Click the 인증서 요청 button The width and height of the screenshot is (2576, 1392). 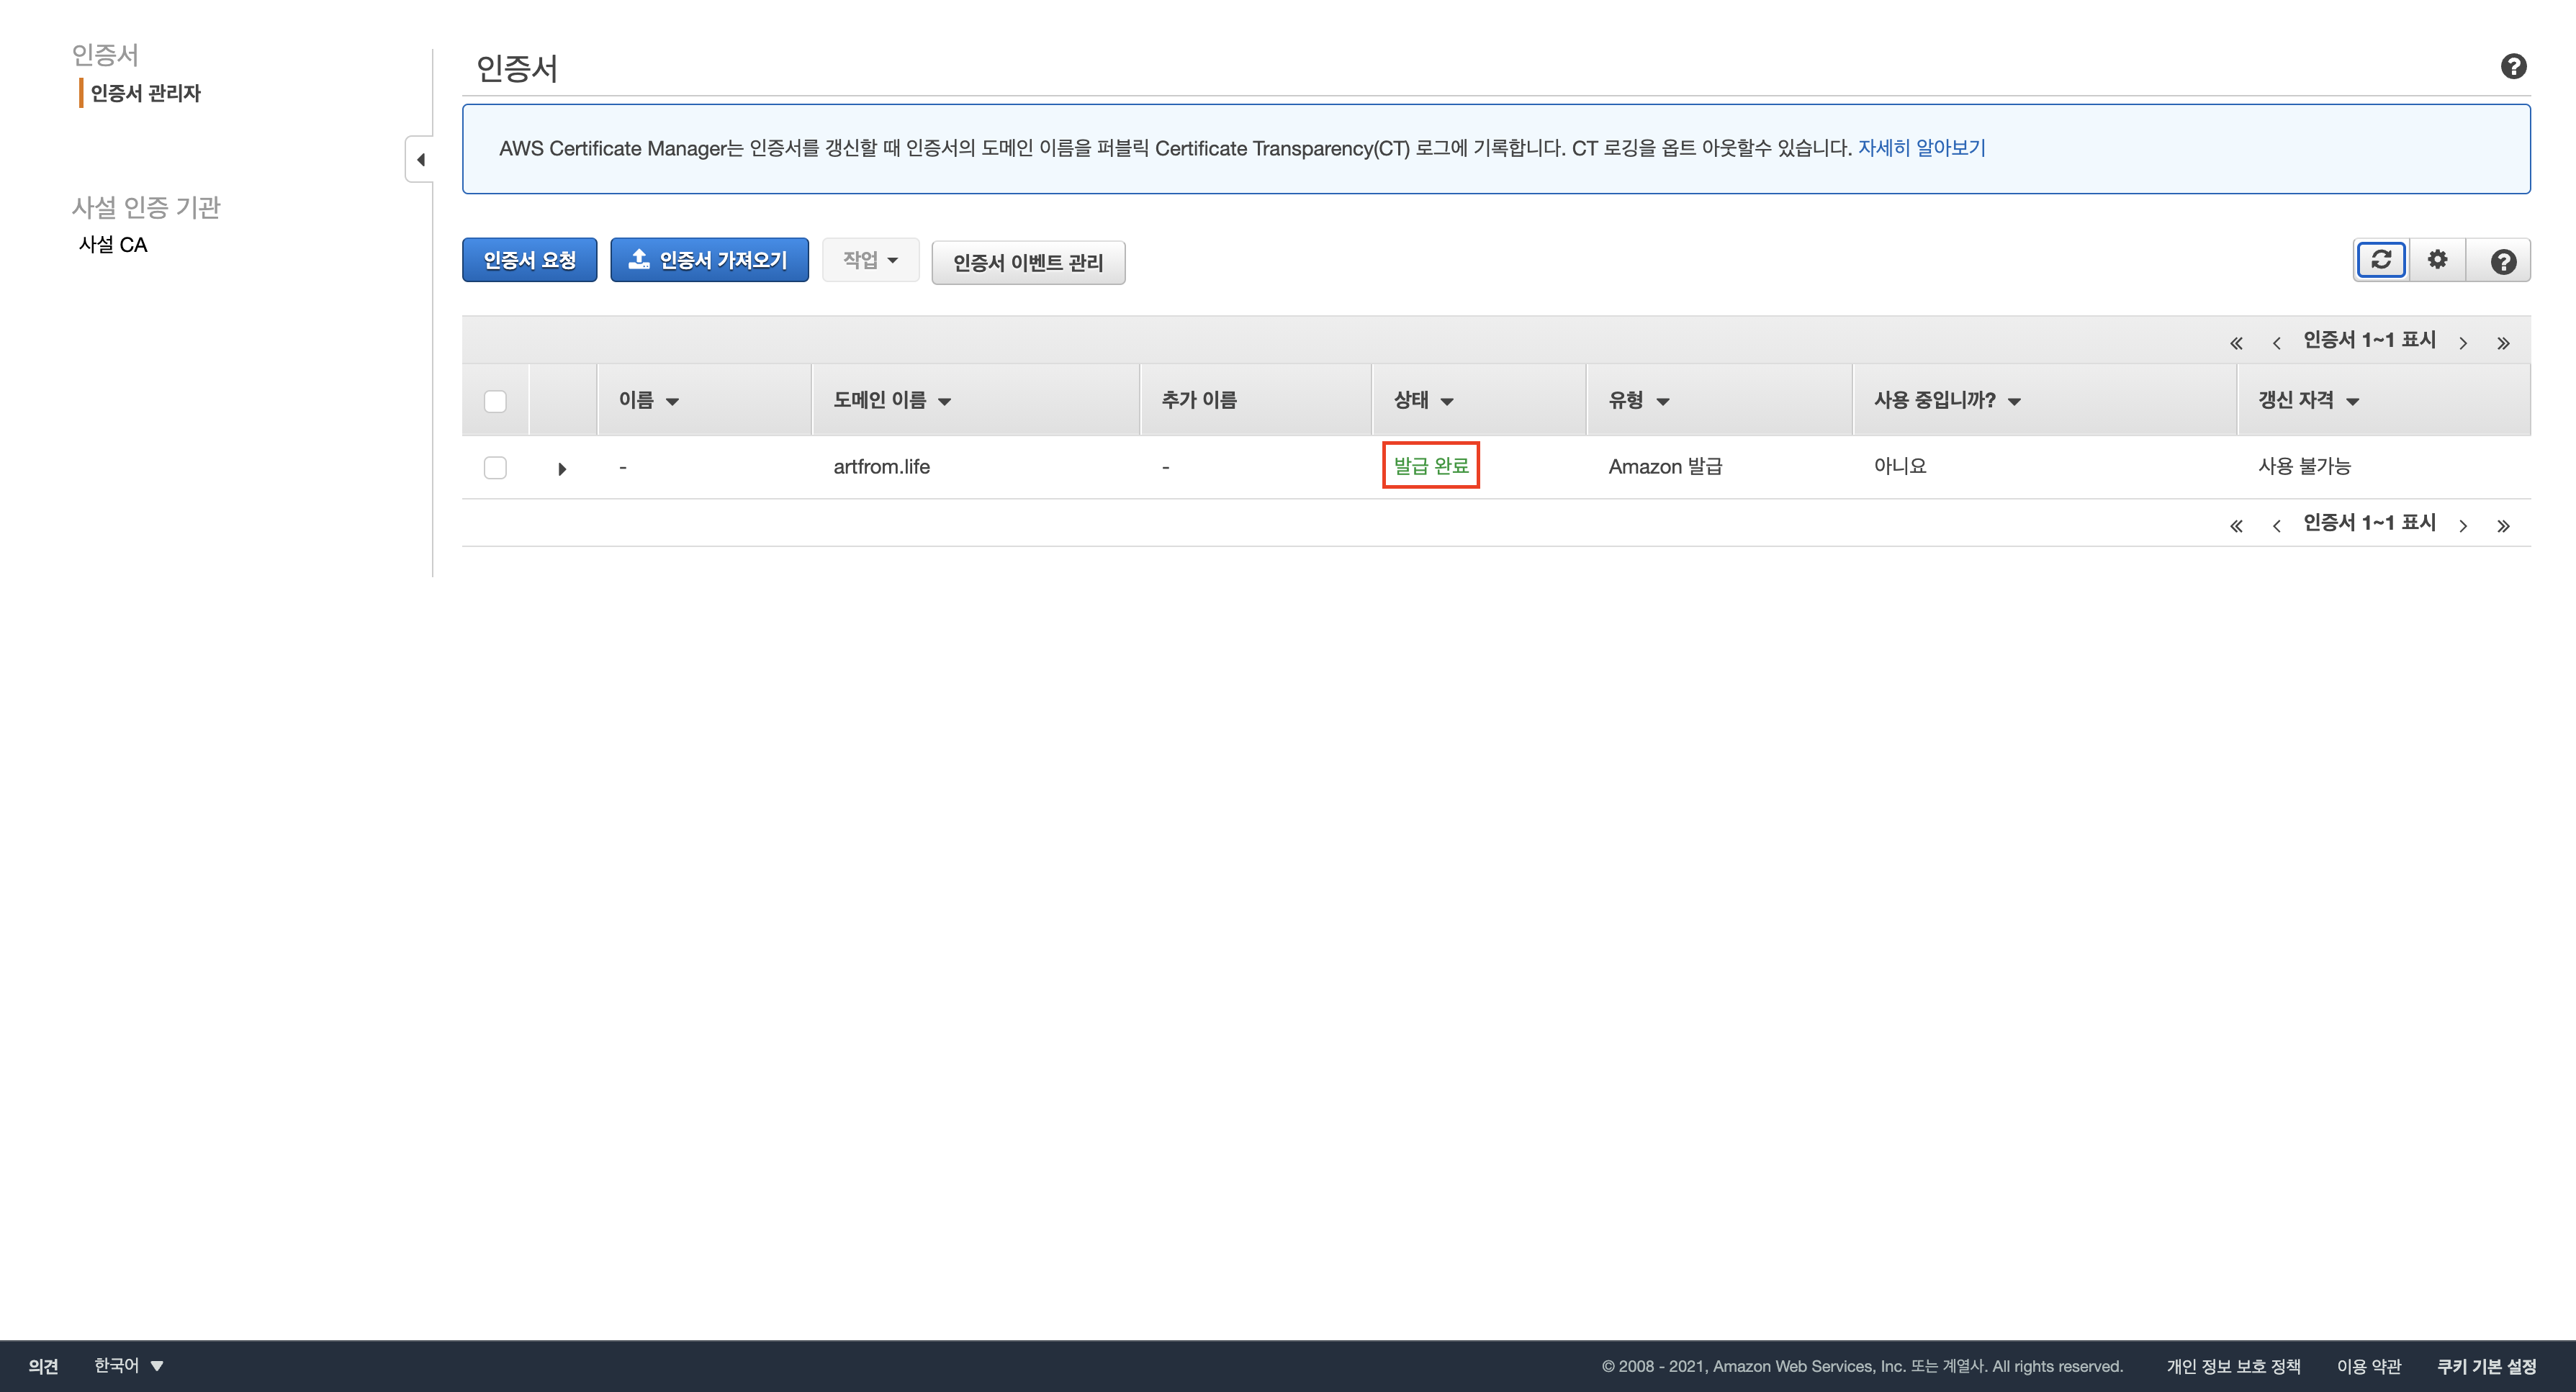click(x=529, y=260)
